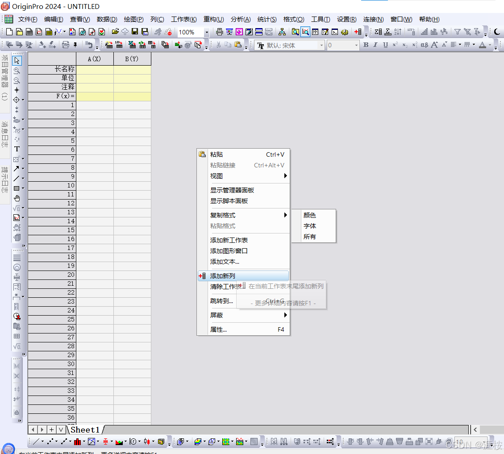Choose 所有 in the copy format submenu

click(x=314, y=237)
